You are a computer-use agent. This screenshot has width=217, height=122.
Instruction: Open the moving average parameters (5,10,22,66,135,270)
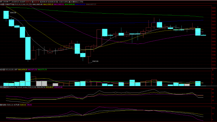[x=24, y=4]
